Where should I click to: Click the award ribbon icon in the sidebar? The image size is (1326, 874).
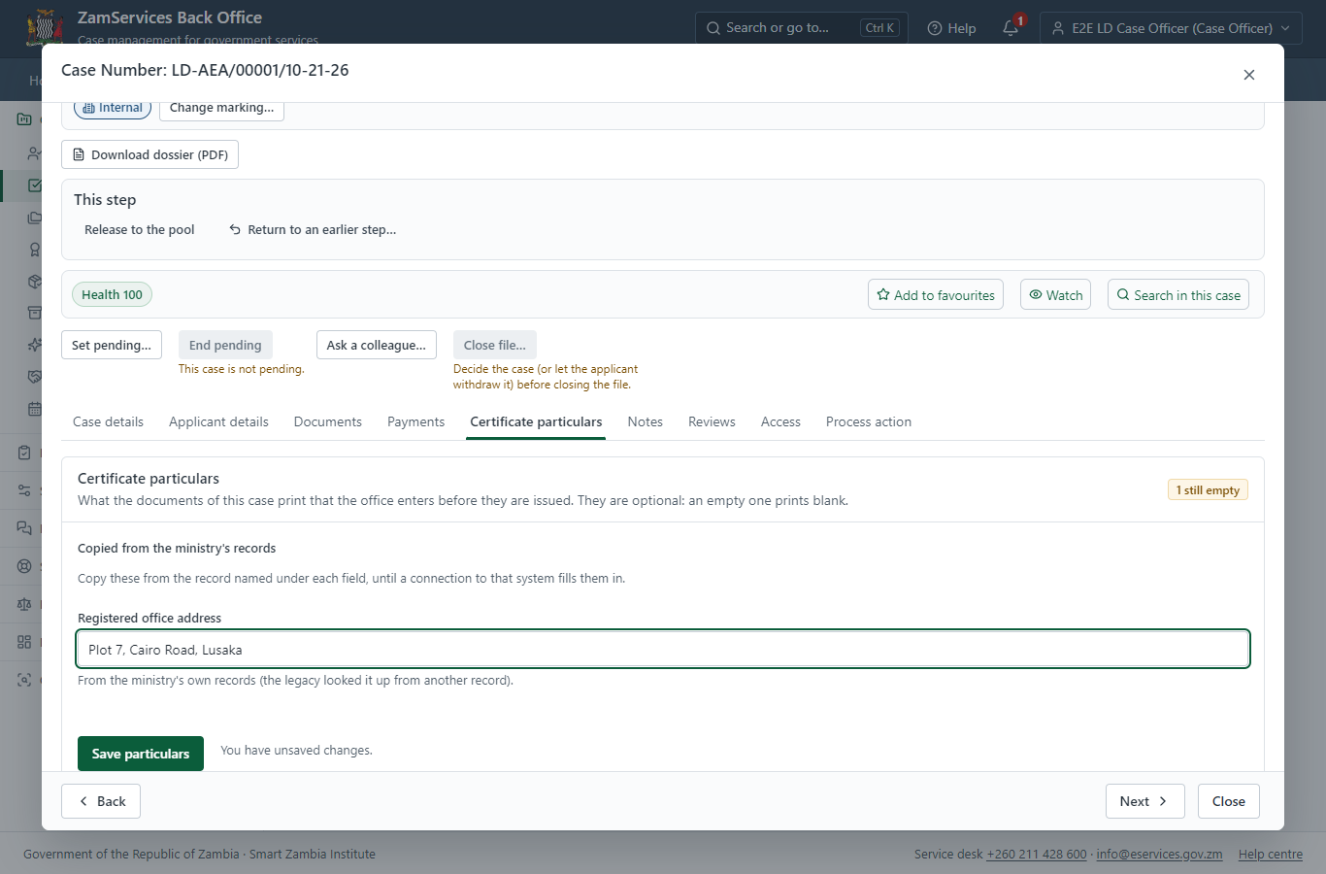35,250
